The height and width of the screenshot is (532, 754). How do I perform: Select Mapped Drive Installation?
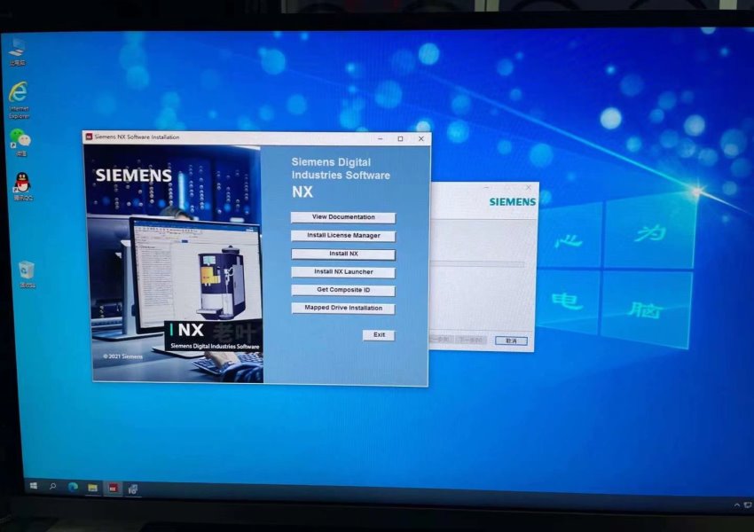343,309
